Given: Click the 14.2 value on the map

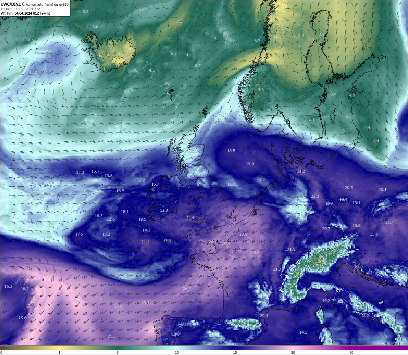Looking at the screenshot, I should tap(146, 230).
